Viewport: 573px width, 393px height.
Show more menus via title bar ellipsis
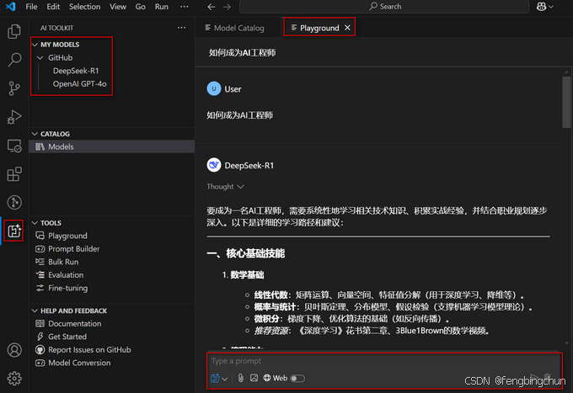pyautogui.click(x=185, y=7)
